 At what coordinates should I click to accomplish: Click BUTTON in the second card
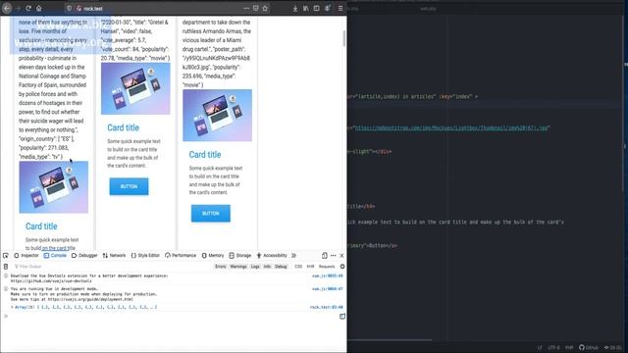click(x=129, y=186)
